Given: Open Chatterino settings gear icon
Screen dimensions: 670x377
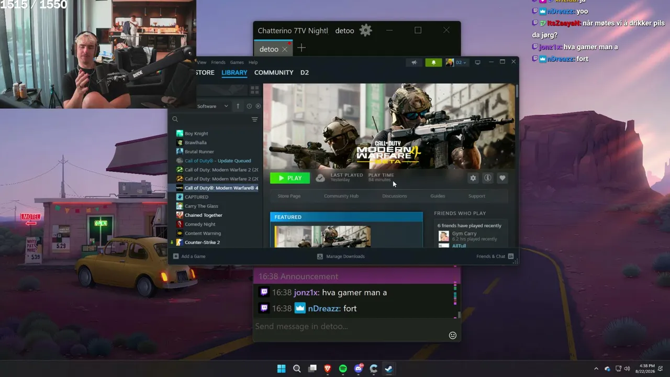Looking at the screenshot, I should 366,30.
